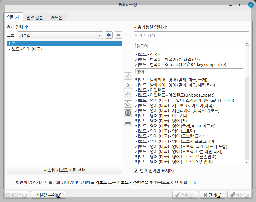Close the Fcitx 구성 window
Screen dimensions: 256x202
(x=251, y=5)
